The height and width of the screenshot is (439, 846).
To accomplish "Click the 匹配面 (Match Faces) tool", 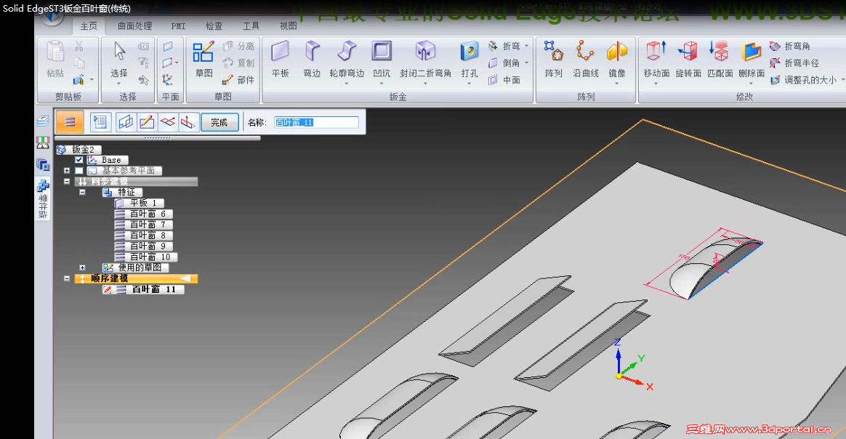I will coord(720,58).
